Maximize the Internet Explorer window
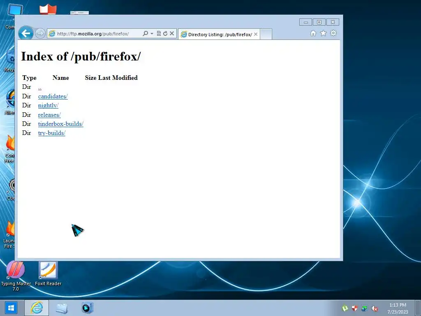The width and height of the screenshot is (421, 316). pos(319,22)
